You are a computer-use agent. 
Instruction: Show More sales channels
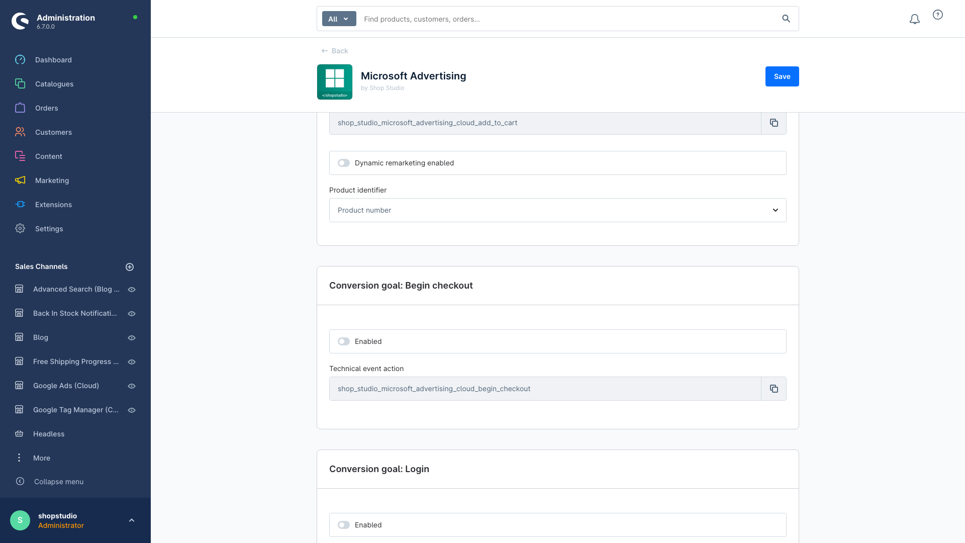[x=42, y=458]
